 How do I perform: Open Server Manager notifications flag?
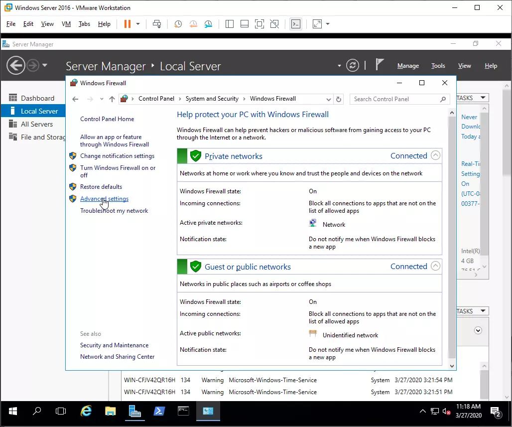[x=380, y=64]
